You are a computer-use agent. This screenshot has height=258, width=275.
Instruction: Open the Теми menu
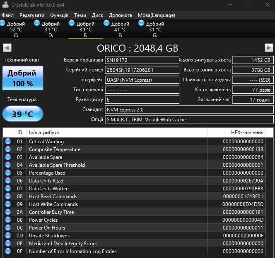80,15
